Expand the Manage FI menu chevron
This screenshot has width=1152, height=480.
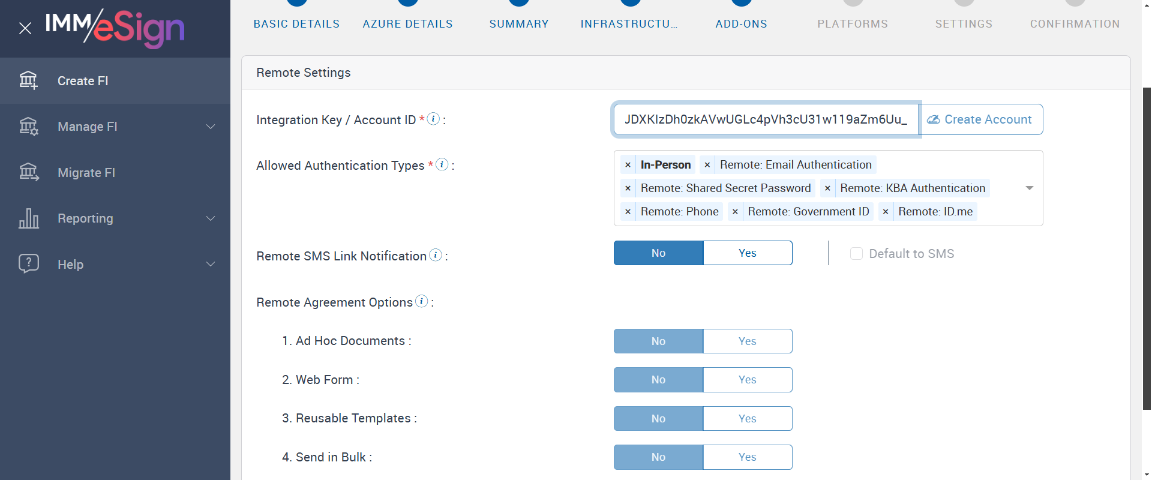click(x=211, y=127)
